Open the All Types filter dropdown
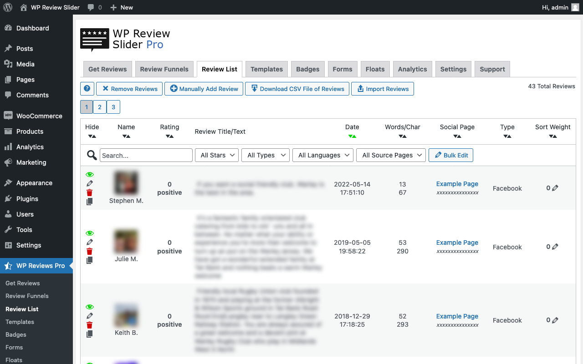 click(x=266, y=155)
